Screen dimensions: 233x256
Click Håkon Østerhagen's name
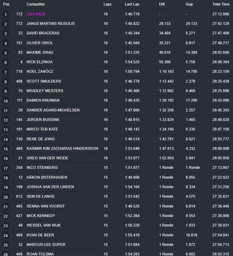point(47,177)
